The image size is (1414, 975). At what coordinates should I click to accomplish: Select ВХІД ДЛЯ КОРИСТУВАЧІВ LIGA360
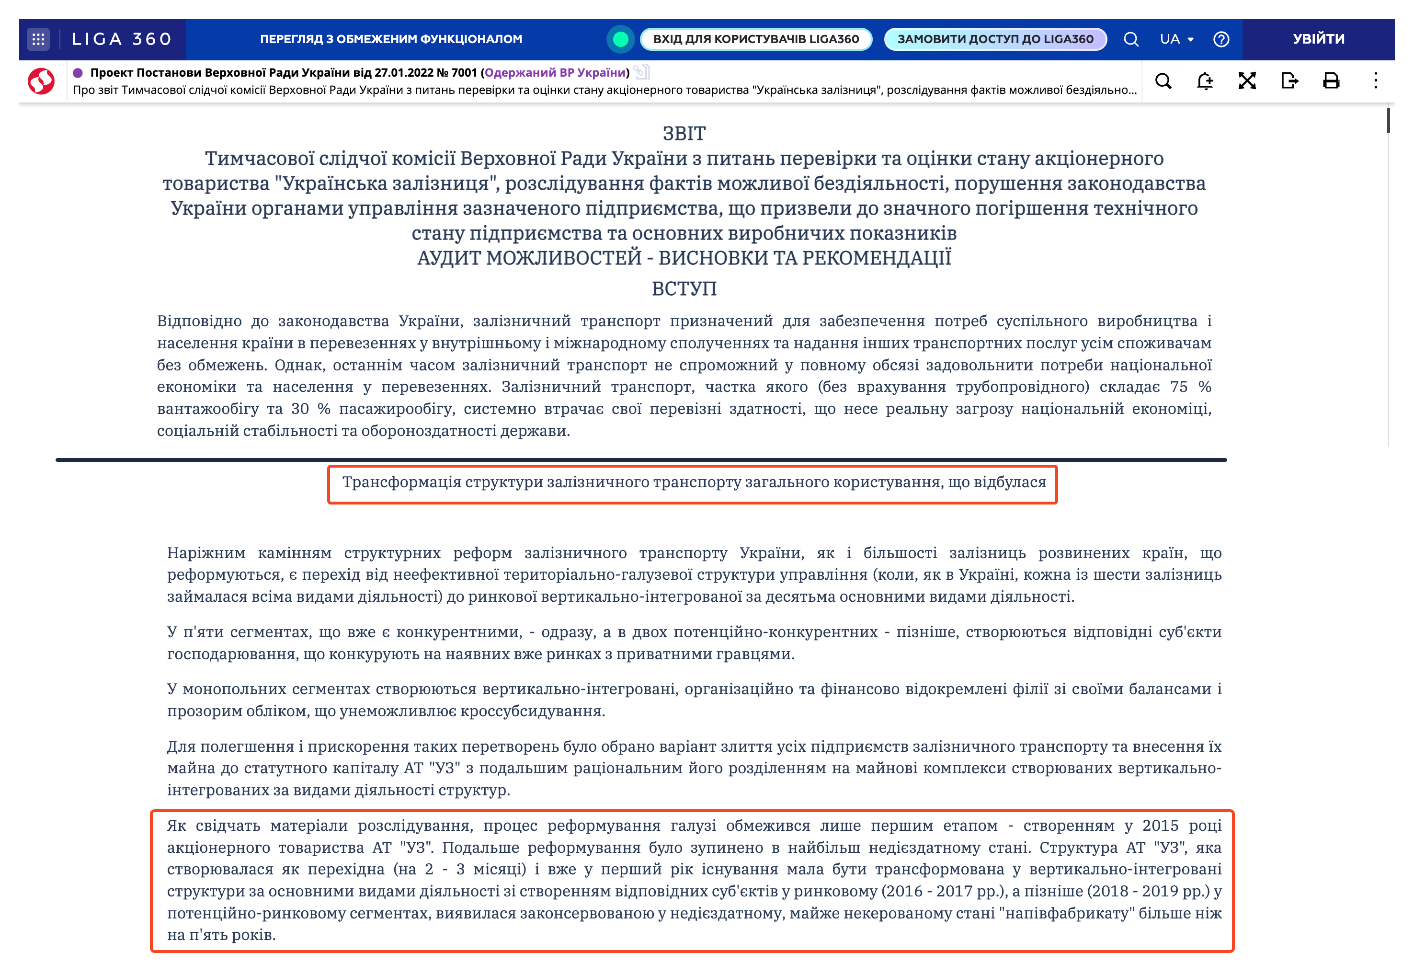click(x=756, y=39)
